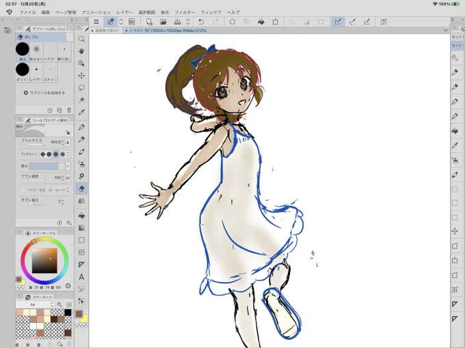Click the Undo arrow in command bar
465x348 pixels.
pos(201,22)
